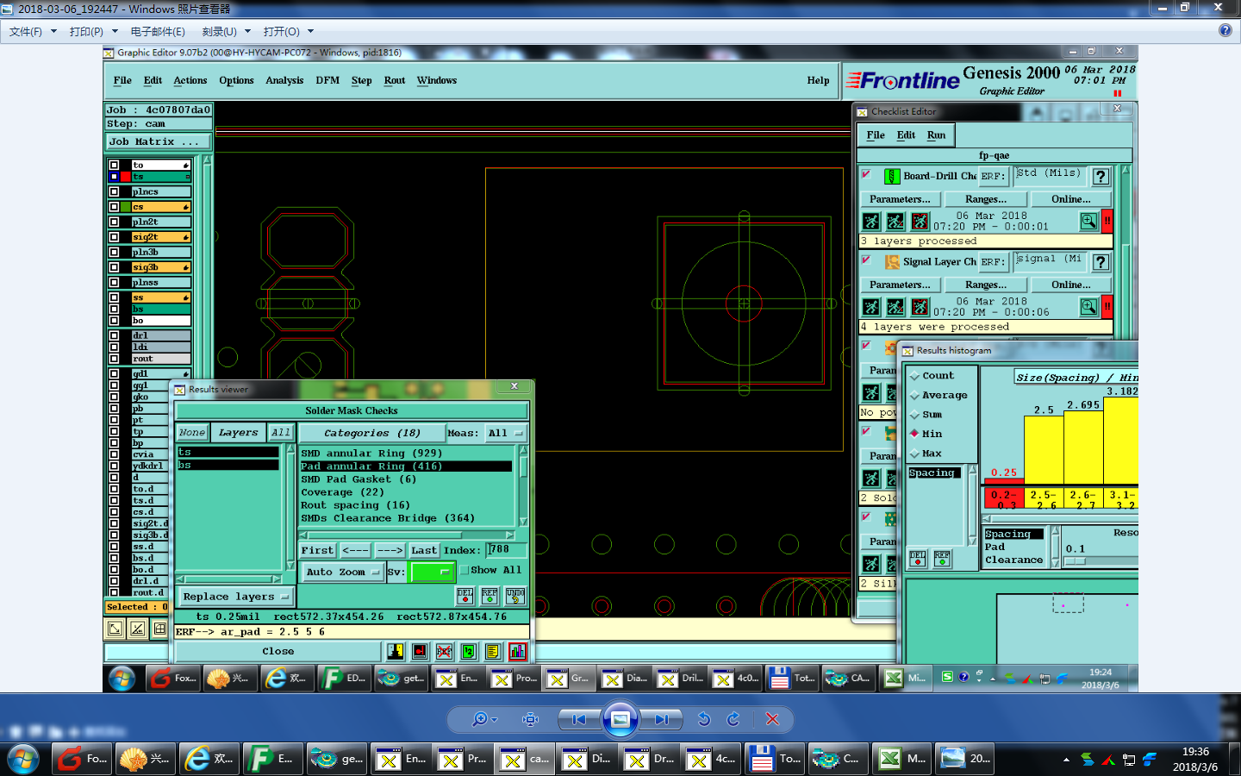Click the red alert icon for Board-Drill Checks
This screenshot has height=776, width=1241.
click(x=1107, y=222)
